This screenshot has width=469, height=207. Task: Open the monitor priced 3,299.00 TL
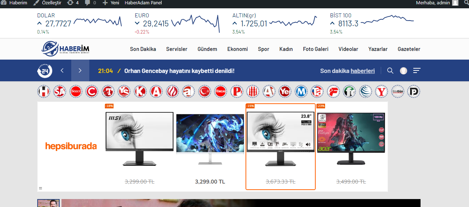coord(210,146)
